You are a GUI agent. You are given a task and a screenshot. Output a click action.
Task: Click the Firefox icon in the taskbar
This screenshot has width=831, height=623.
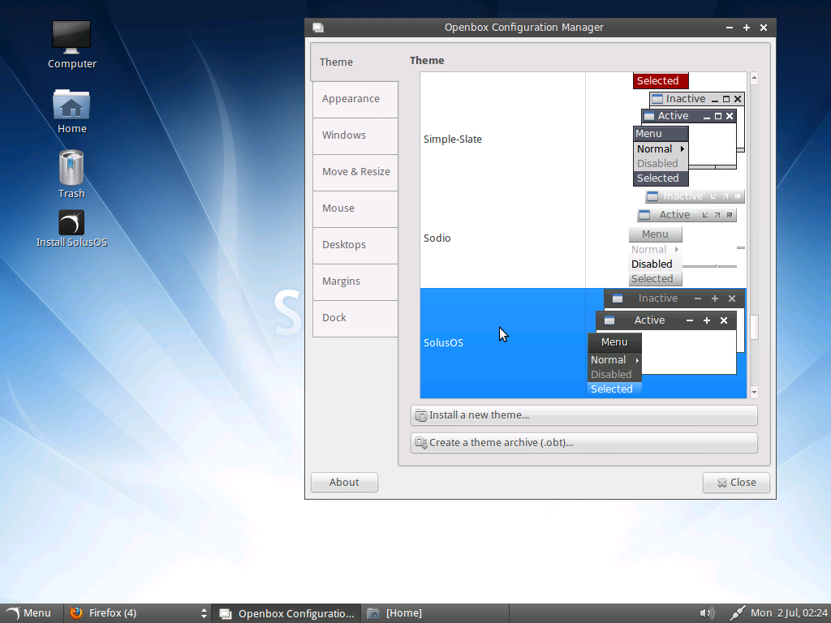pos(76,613)
